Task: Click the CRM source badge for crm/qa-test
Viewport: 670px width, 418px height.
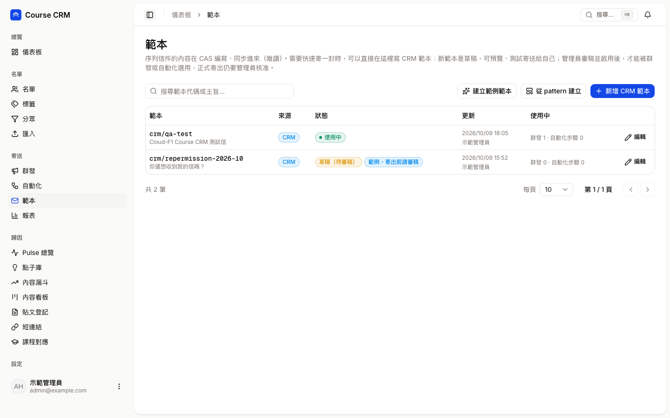Action: 289,137
